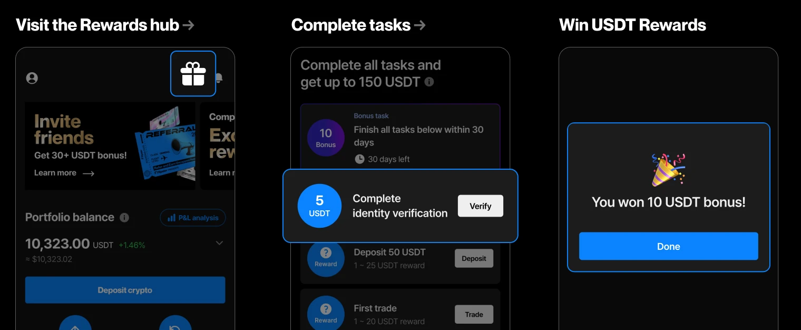Click the party popper emoji
Viewport: 801px width, 330px height.
point(668,170)
